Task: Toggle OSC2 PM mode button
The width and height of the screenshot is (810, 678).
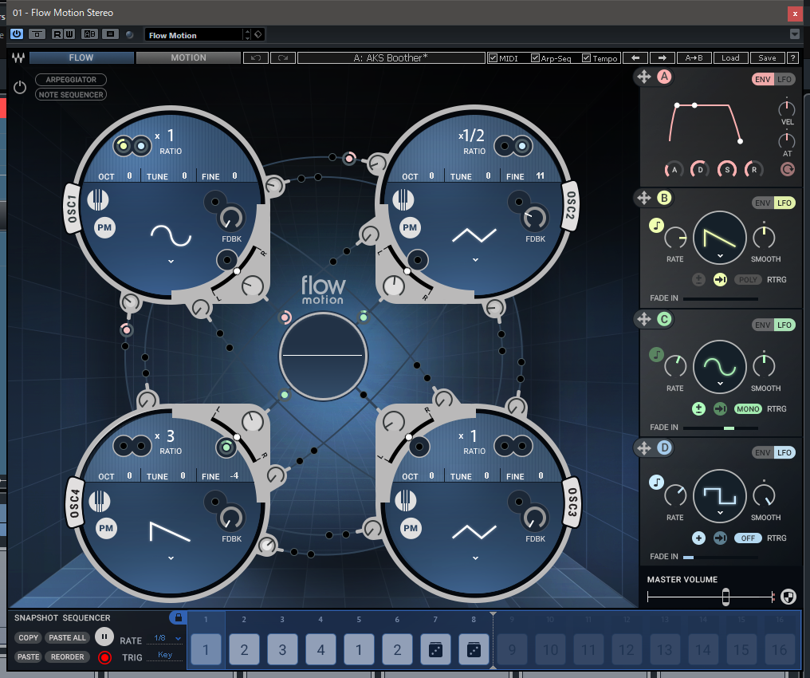Action: tap(410, 228)
